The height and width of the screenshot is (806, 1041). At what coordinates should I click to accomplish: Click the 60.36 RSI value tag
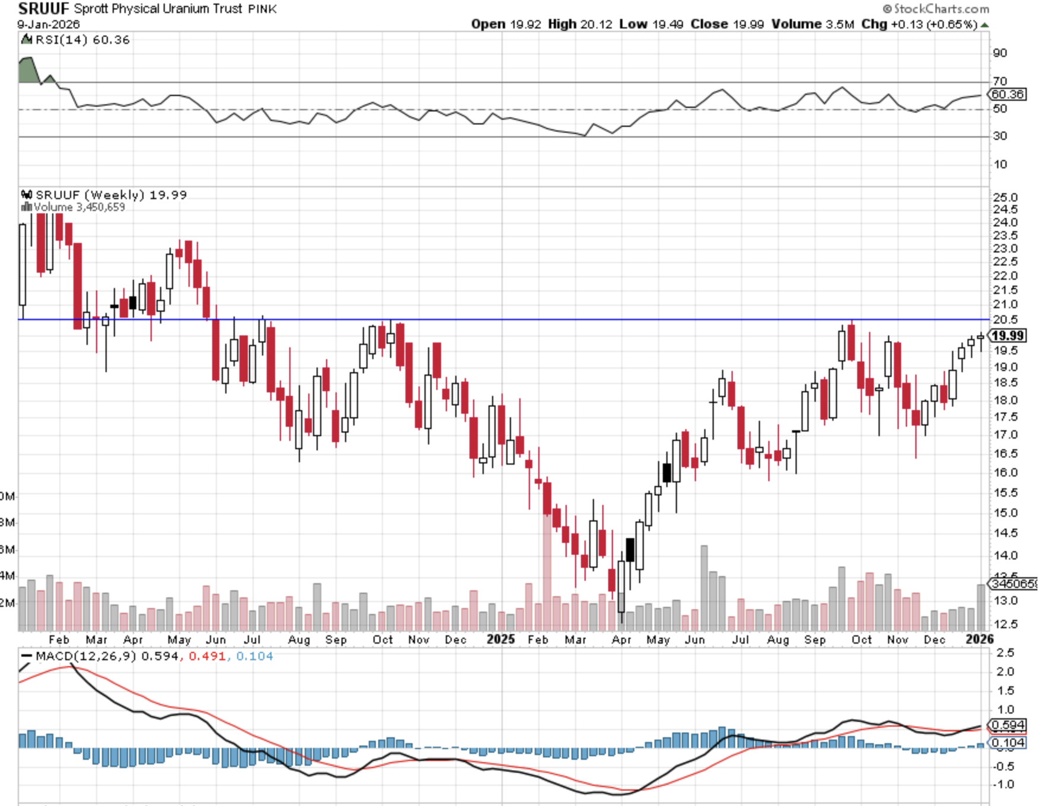click(x=1007, y=95)
